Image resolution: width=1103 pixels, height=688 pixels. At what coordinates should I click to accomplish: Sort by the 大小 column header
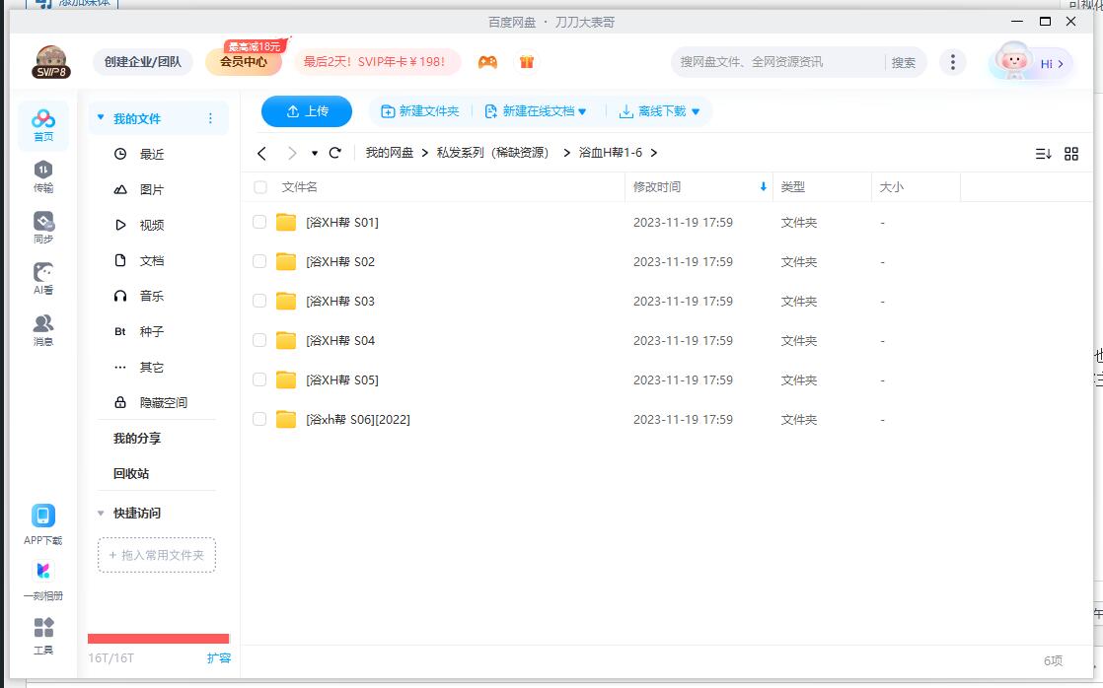892,187
